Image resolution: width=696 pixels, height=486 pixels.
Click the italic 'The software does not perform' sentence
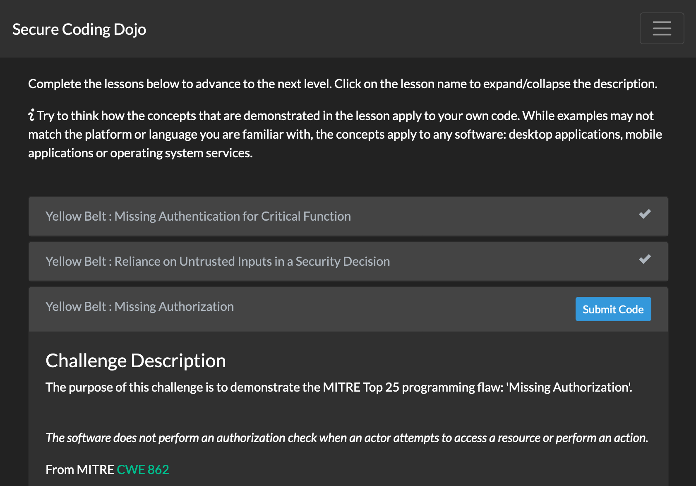point(347,438)
